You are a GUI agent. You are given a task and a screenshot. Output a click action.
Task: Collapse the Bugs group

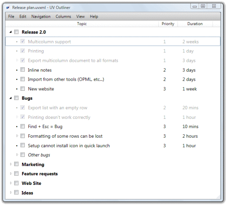10,98
